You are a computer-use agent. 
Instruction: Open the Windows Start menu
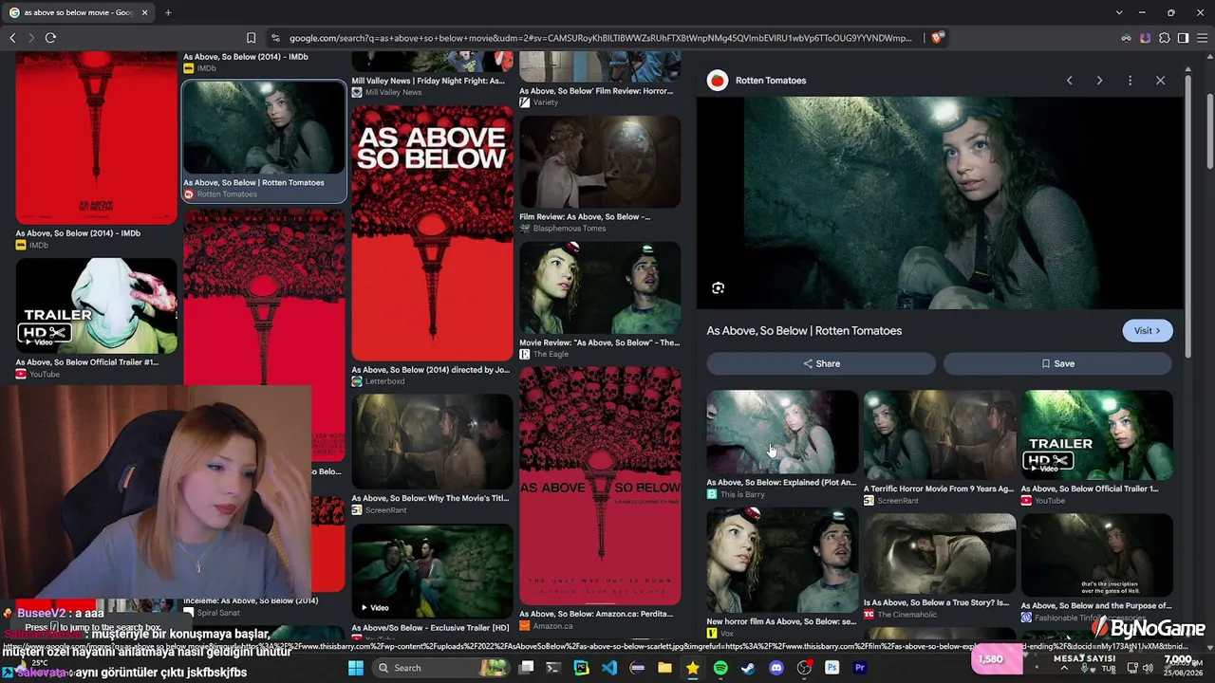point(356,668)
